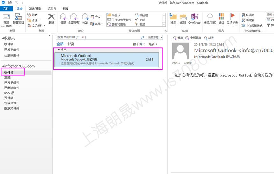Collapse the info@cn7080.com account tree
Screen dimensions: 274x174
[3, 66]
